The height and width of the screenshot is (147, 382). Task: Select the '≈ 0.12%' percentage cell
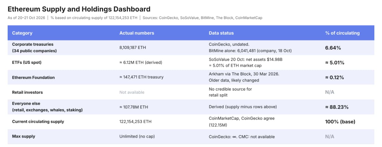click(x=335, y=77)
